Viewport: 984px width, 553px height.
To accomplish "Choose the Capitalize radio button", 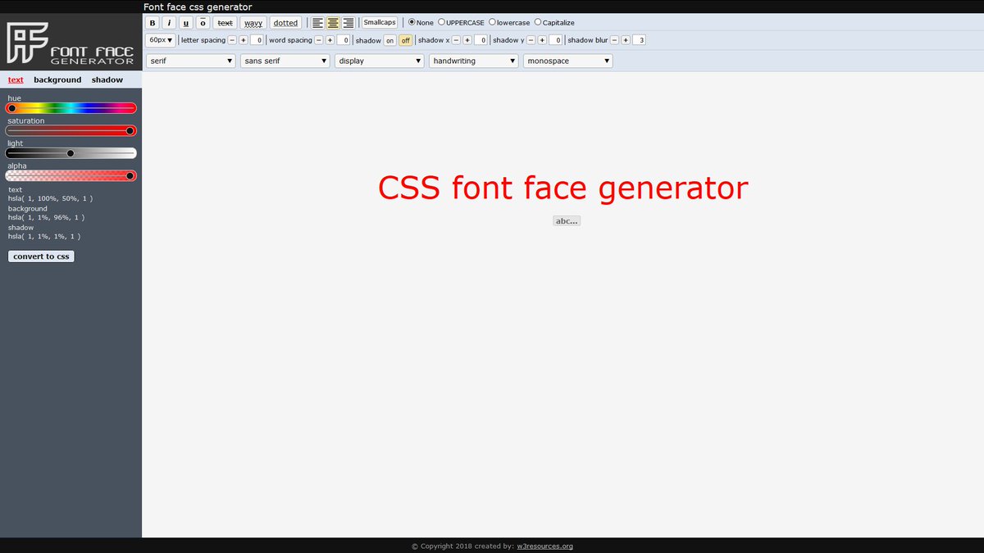I will (539, 22).
